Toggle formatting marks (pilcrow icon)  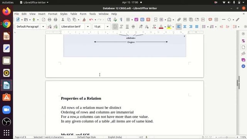(x=121, y=20)
